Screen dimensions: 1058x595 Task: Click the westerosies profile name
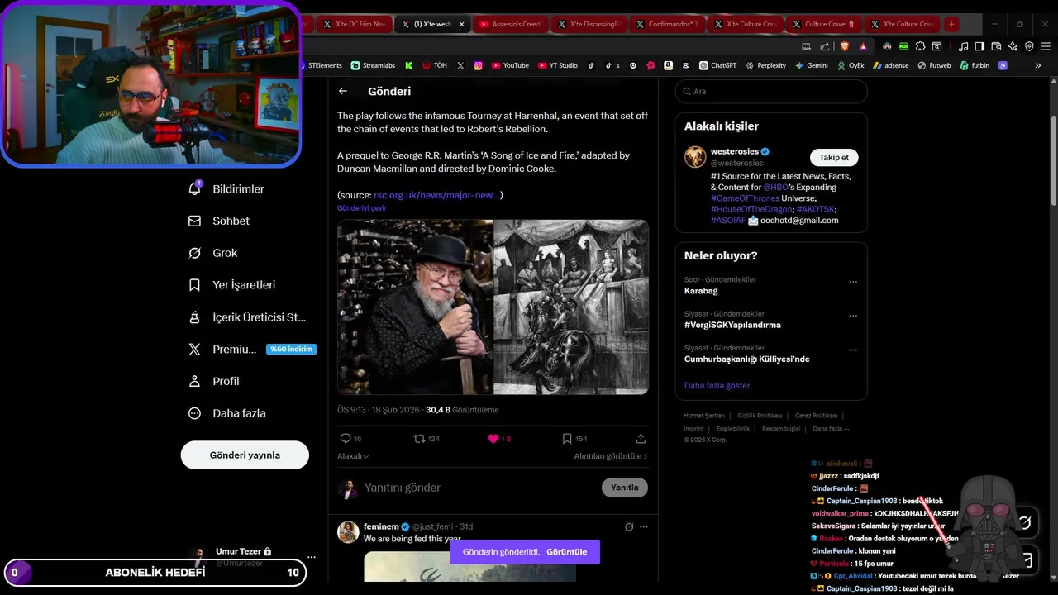[x=735, y=151]
